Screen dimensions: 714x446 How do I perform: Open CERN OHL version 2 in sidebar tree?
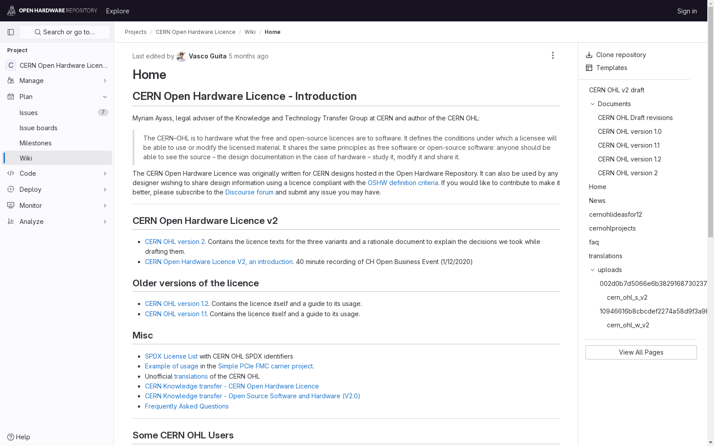pos(628,173)
